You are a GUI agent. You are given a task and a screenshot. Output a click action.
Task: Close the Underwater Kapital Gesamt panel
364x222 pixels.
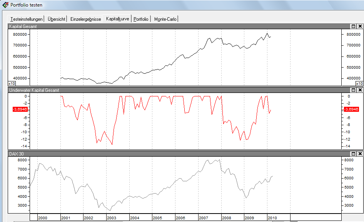(x=360, y=90)
